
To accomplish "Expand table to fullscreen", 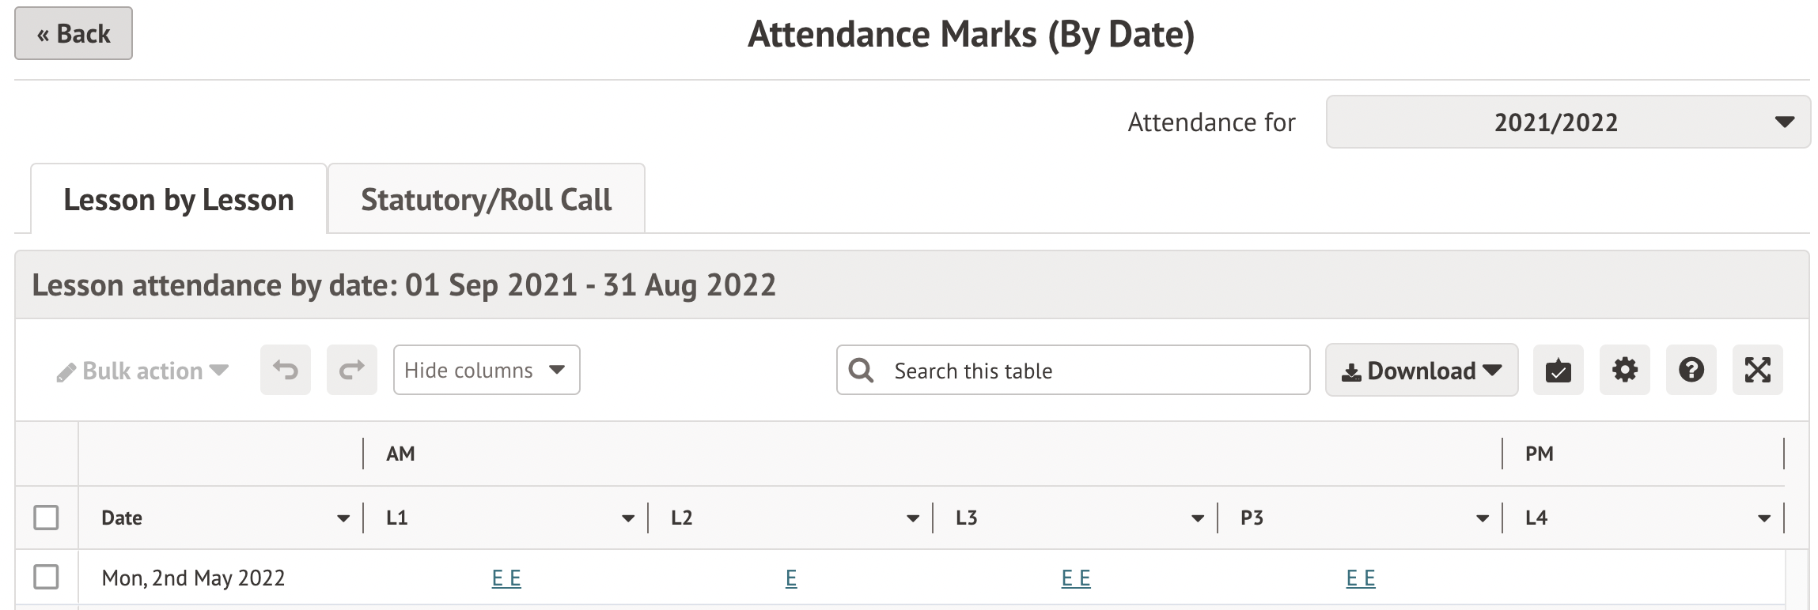I will click(x=1757, y=370).
